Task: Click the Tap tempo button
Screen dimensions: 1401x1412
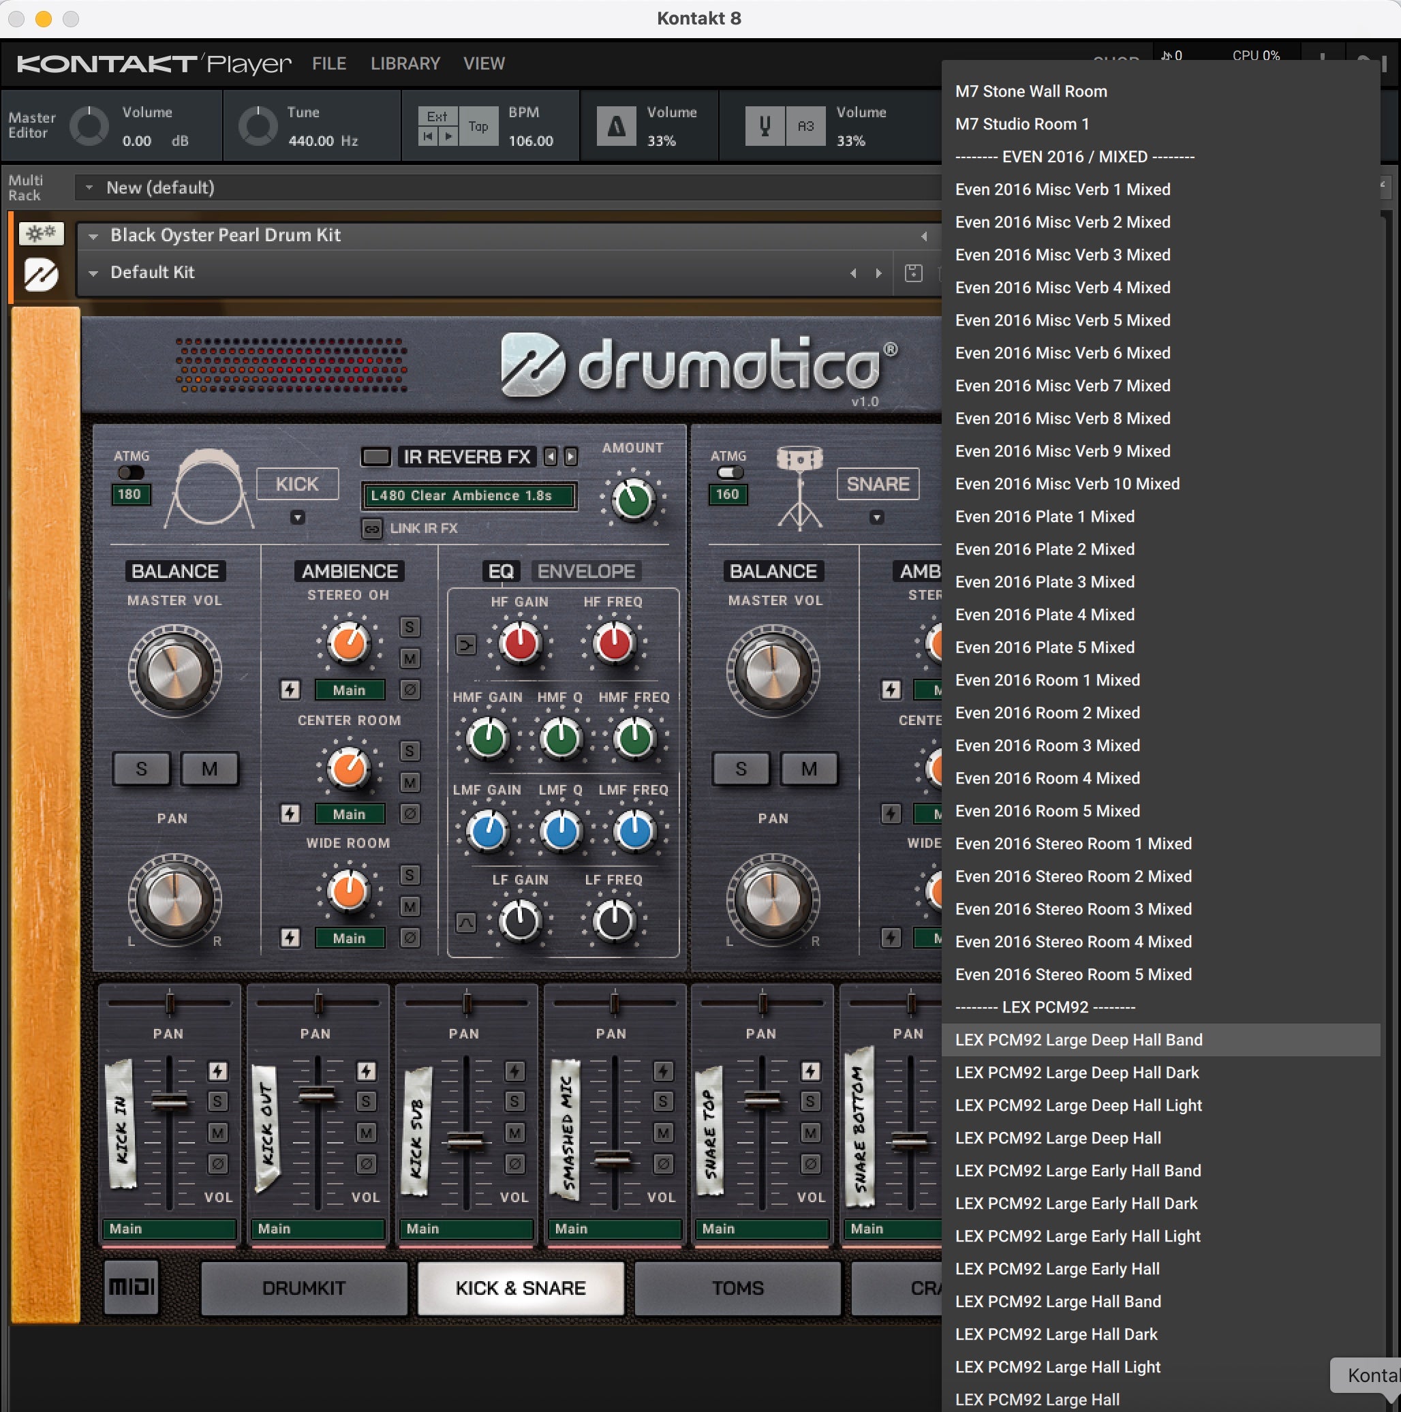Action: pyautogui.click(x=478, y=127)
